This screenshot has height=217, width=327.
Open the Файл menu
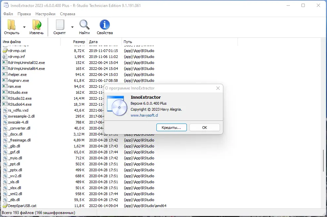(8, 14)
